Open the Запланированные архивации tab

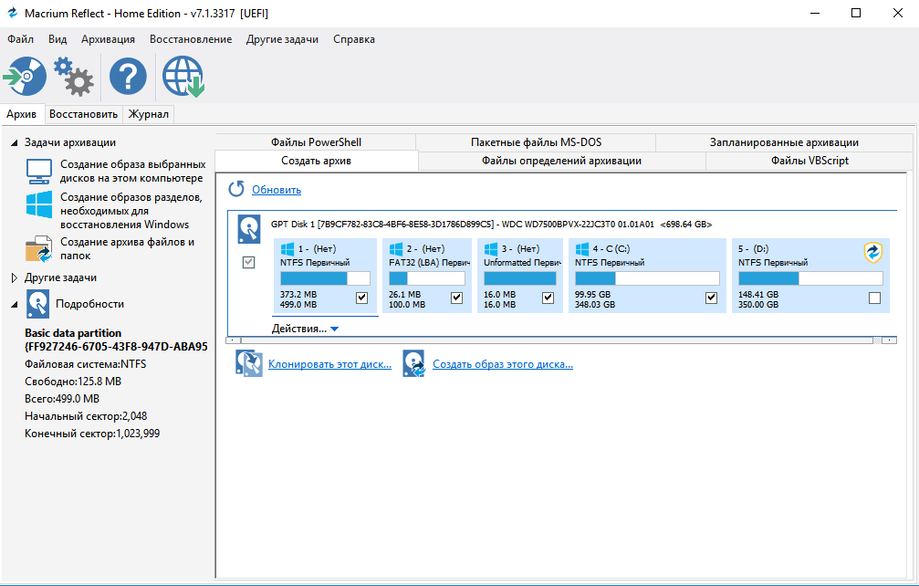click(x=784, y=142)
